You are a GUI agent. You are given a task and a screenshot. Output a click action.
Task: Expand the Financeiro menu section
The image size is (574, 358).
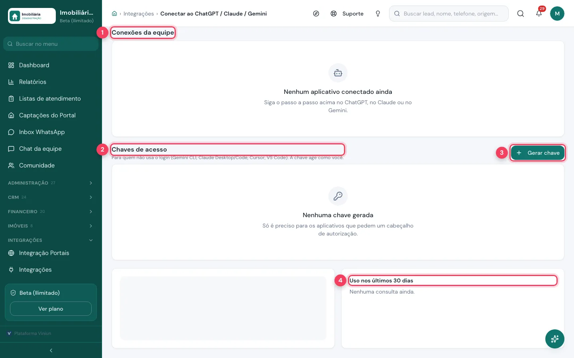(51, 212)
